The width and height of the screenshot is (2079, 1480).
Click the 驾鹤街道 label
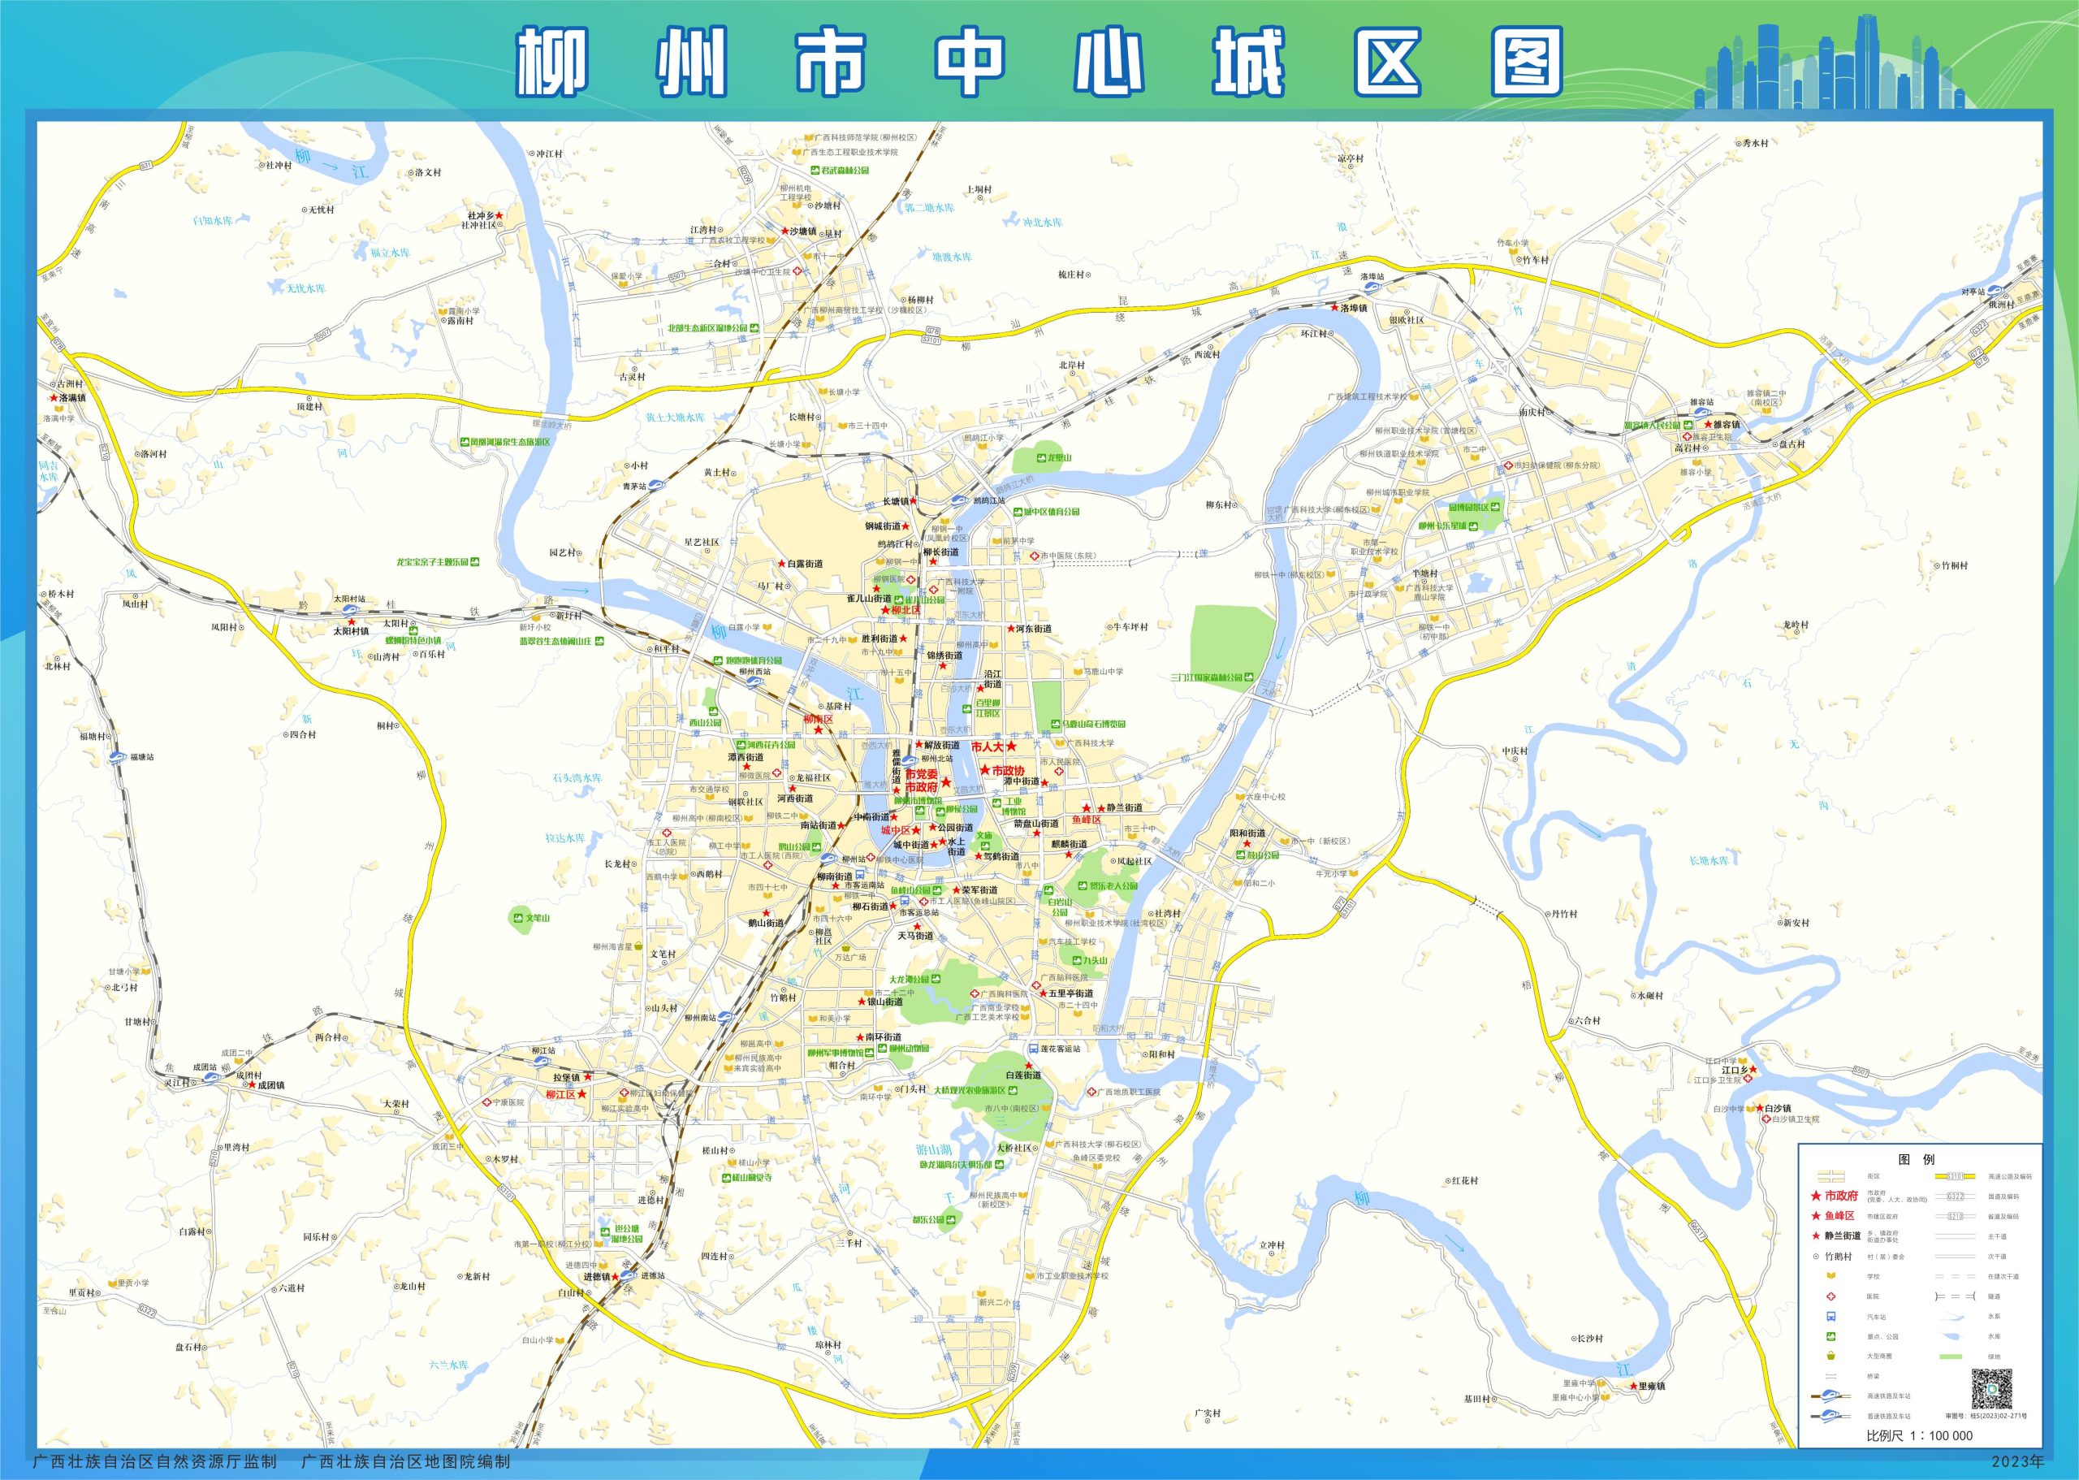(1001, 857)
